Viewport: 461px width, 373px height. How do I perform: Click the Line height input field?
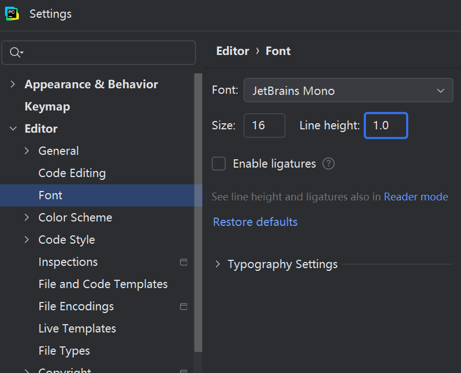[386, 125]
